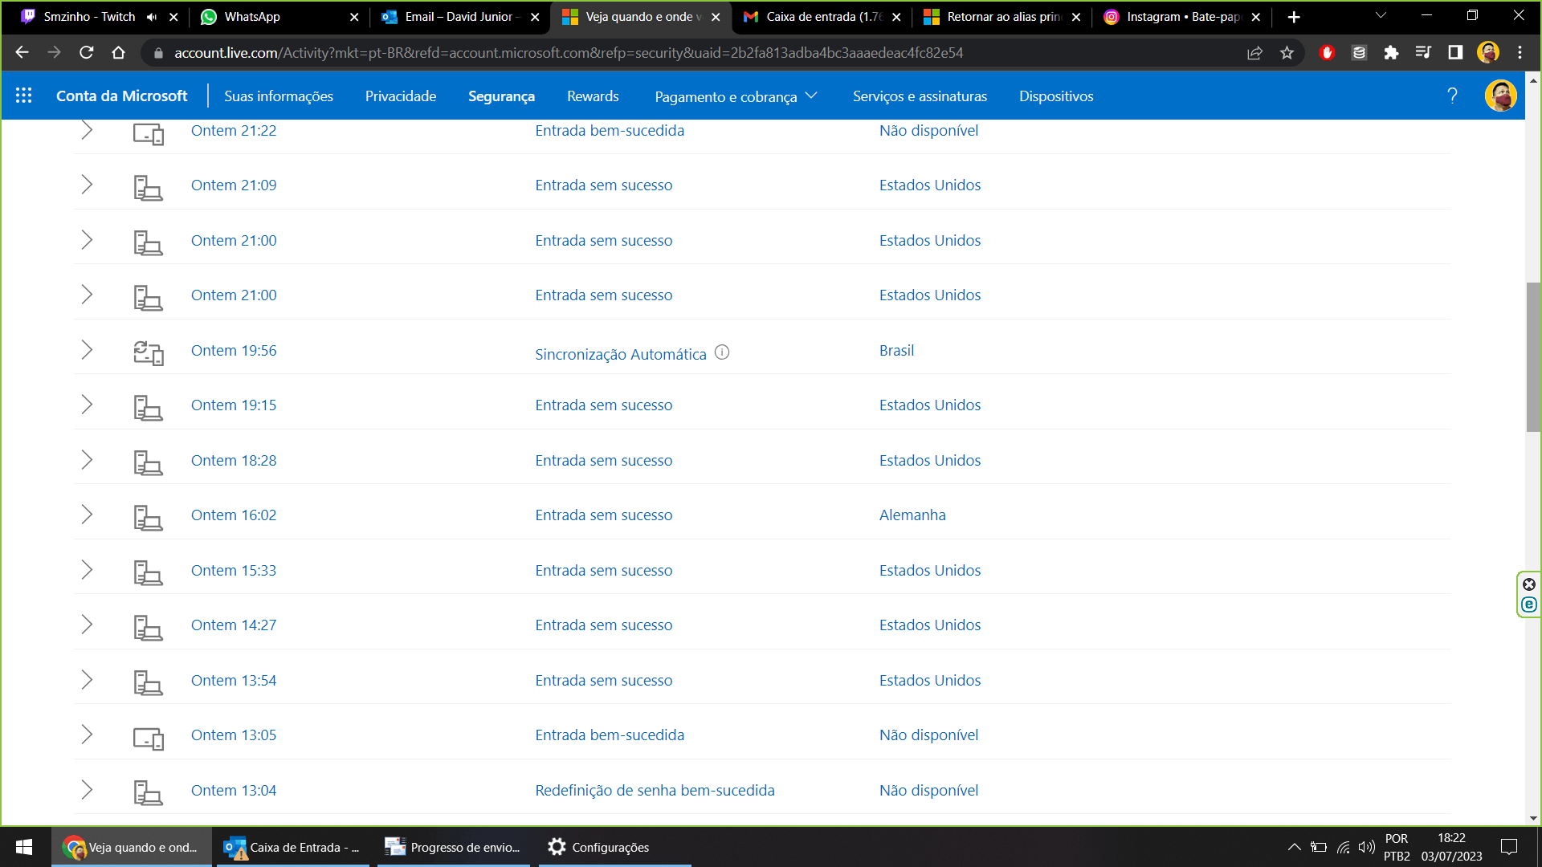Screen dimensions: 1542x867
Task: Expand the Ontem 16:02 Alemanha entry
Action: 87,515
